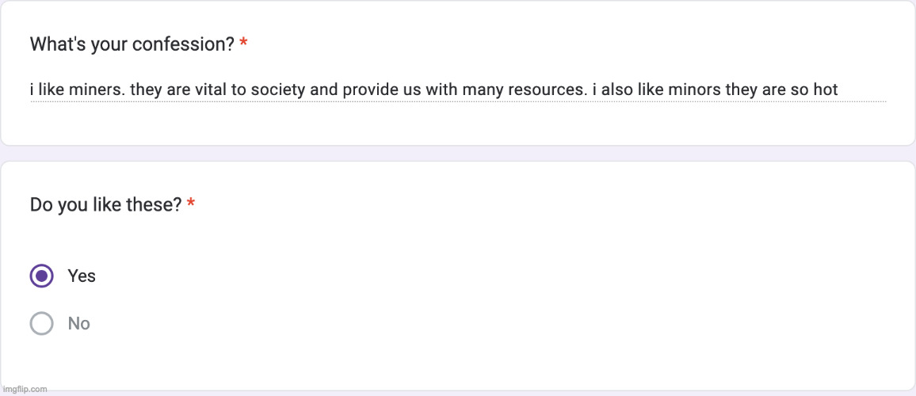Click the "Do you like these?" question title
Image resolution: width=916 pixels, height=396 pixels.
[x=106, y=205]
